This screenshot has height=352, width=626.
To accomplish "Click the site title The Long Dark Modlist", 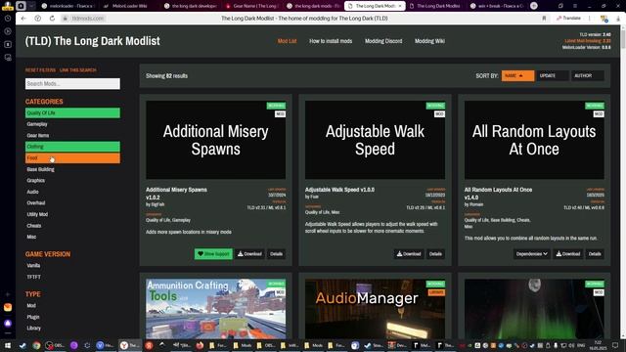I will 93,41.
